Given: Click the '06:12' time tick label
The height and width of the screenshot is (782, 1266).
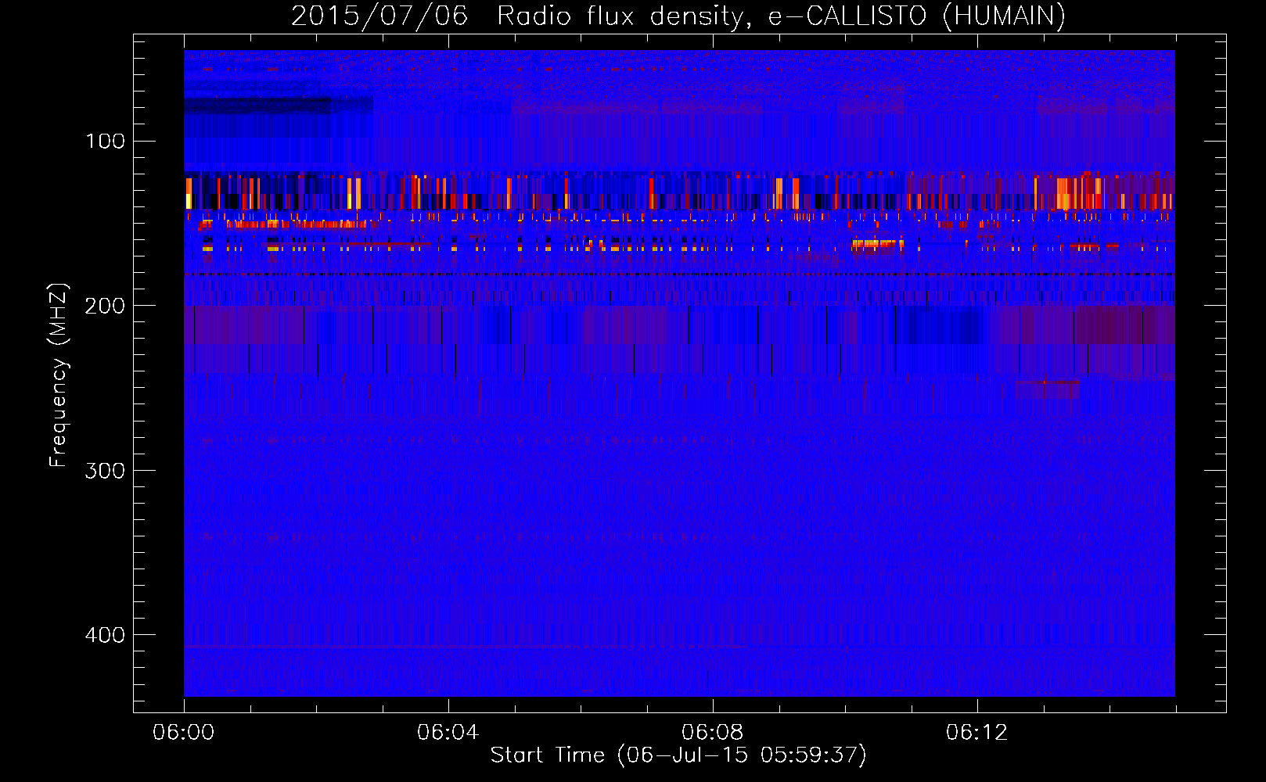Looking at the screenshot, I should [976, 733].
